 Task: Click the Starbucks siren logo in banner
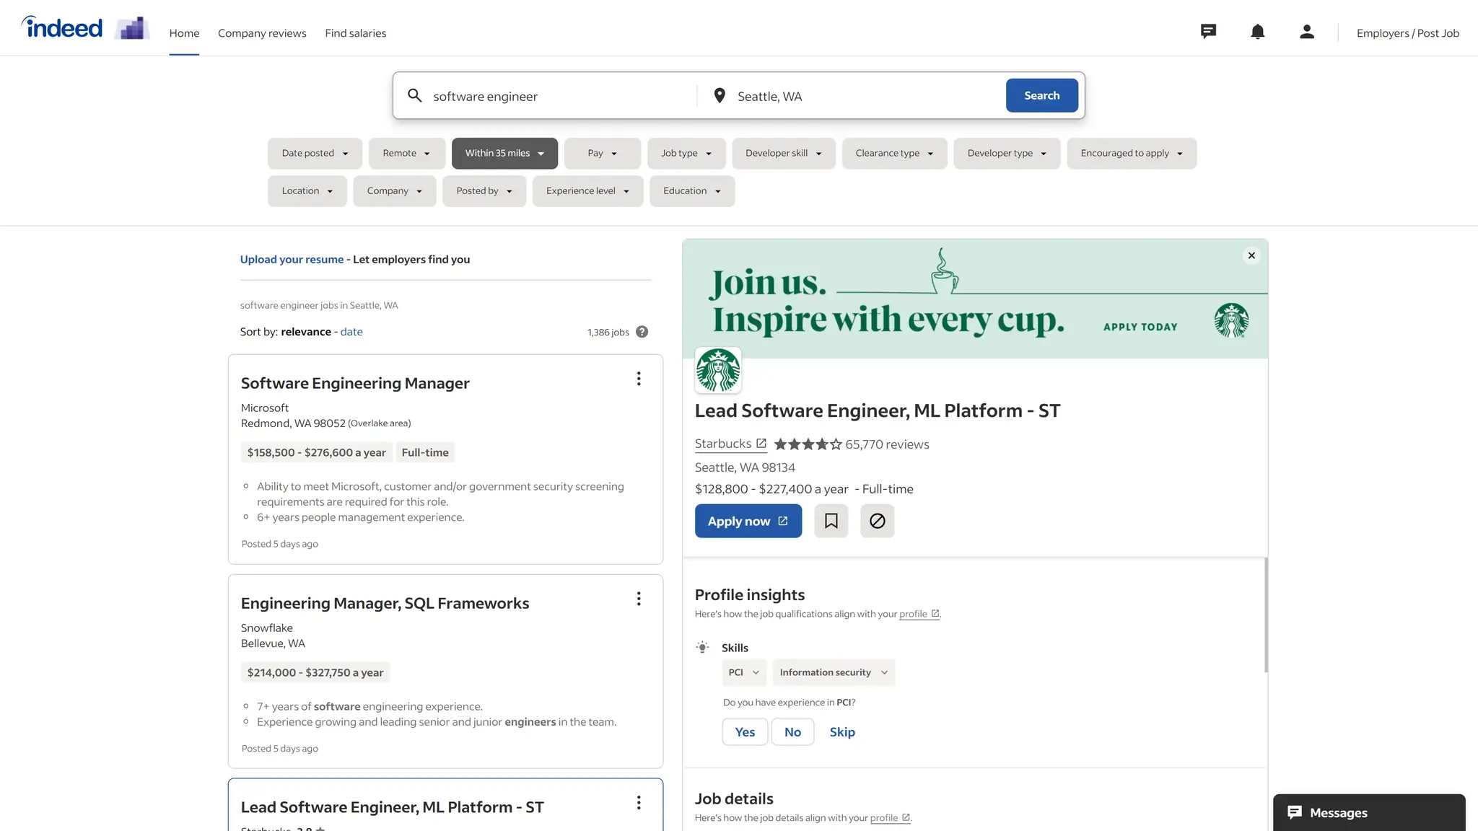tap(1231, 320)
